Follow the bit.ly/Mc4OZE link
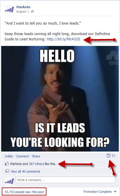The width and height of the screenshot is (120, 196). [x=63, y=39]
